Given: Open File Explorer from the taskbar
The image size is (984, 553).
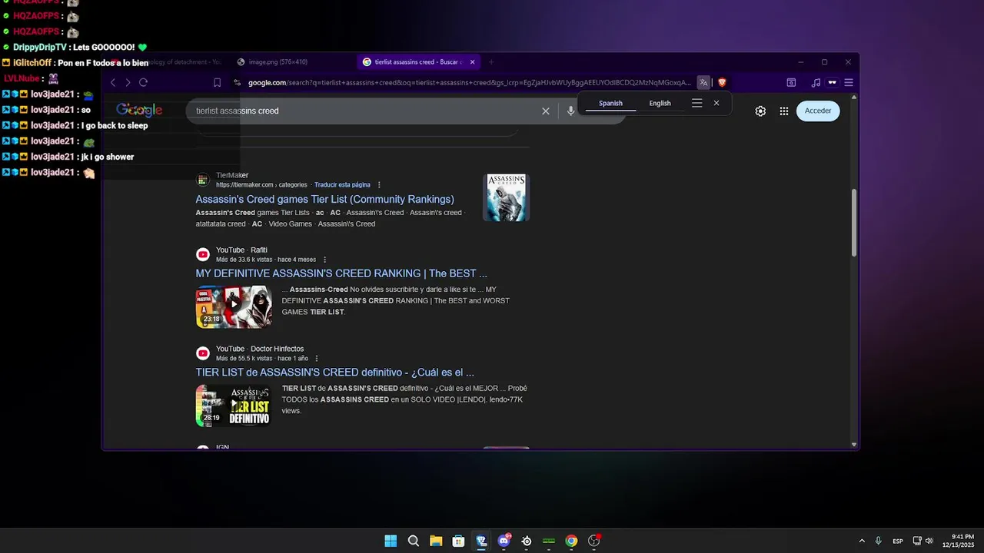Looking at the screenshot, I should coord(436,541).
